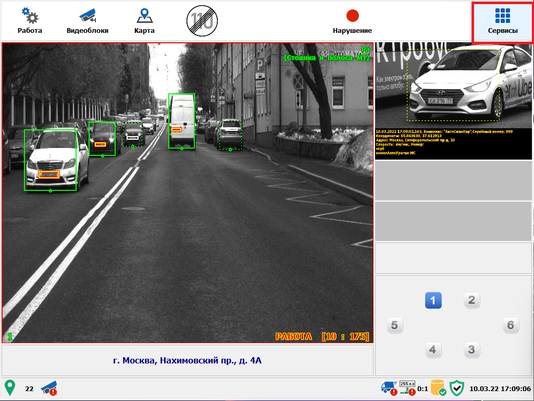Image resolution: width=534 pixels, height=401 pixels.
Task: Switch to camera position 4
Action: [433, 349]
